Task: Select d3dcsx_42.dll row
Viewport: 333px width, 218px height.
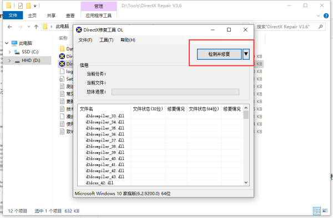Action: click(x=160, y=183)
